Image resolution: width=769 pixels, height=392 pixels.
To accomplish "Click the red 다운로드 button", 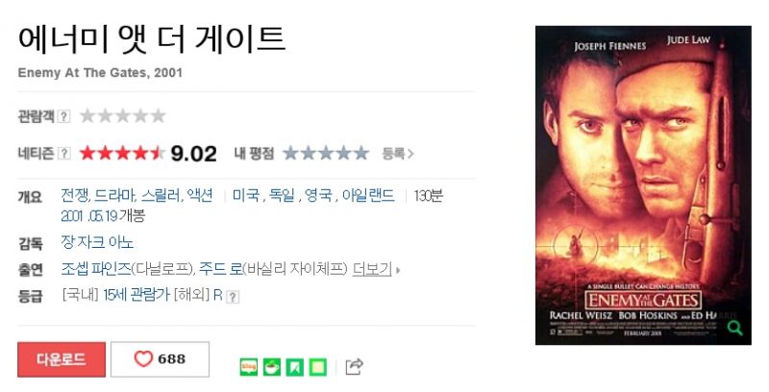I will click(x=62, y=359).
